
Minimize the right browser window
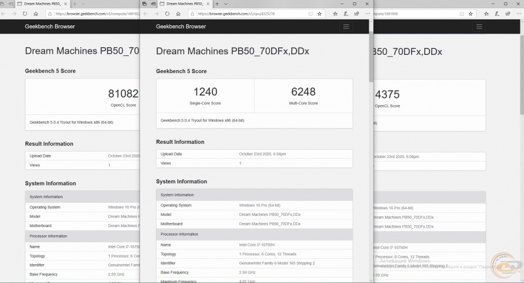click(493, 4)
